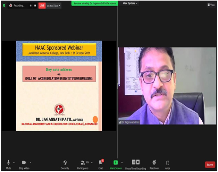Pause the recording from the top bar
Image resolution: width=218 pixels, height=172 pixels.
click(x=31, y=6)
